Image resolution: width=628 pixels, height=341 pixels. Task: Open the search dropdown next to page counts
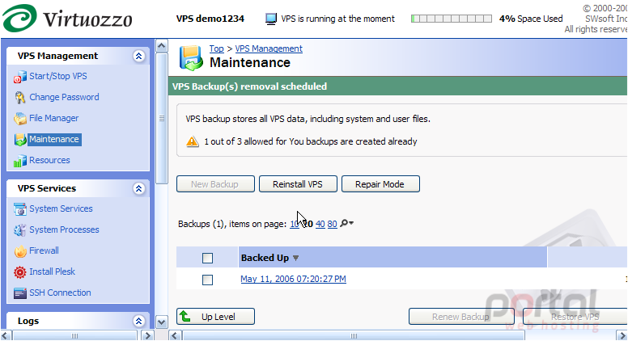click(x=347, y=224)
